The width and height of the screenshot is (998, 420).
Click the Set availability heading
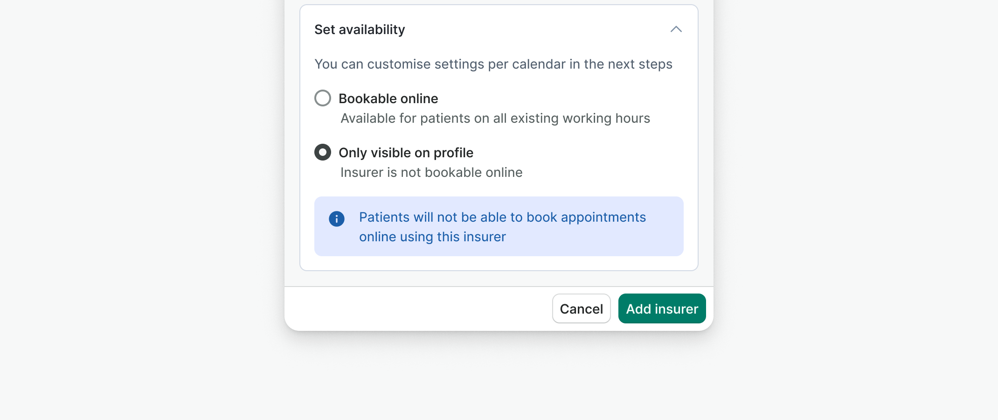[360, 29]
